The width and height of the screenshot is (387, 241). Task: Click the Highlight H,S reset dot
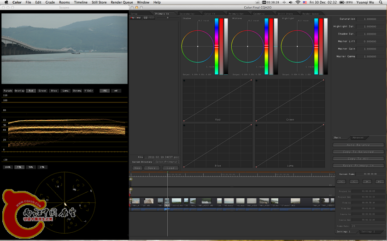311,21
